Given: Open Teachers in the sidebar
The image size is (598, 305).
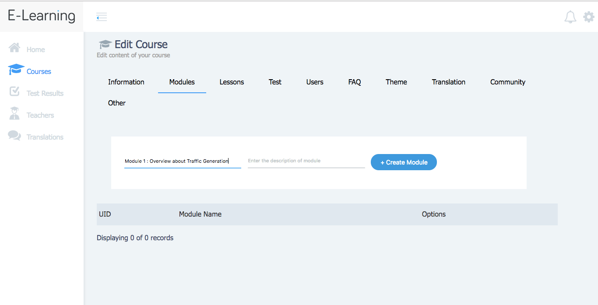Looking at the screenshot, I should [x=40, y=116].
